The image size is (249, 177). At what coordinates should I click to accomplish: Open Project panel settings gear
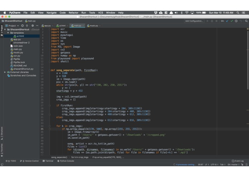pyautogui.click(x=33, y=25)
